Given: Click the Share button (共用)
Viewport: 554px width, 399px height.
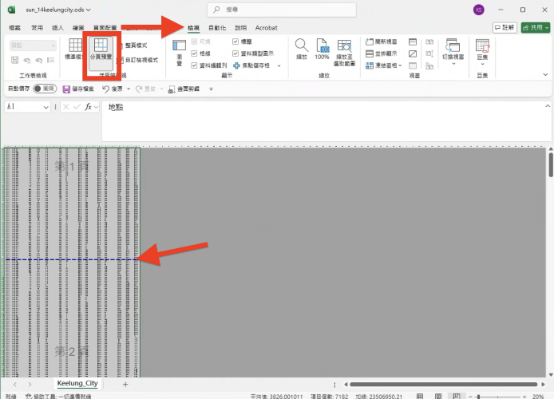Looking at the screenshot, I should (536, 28).
